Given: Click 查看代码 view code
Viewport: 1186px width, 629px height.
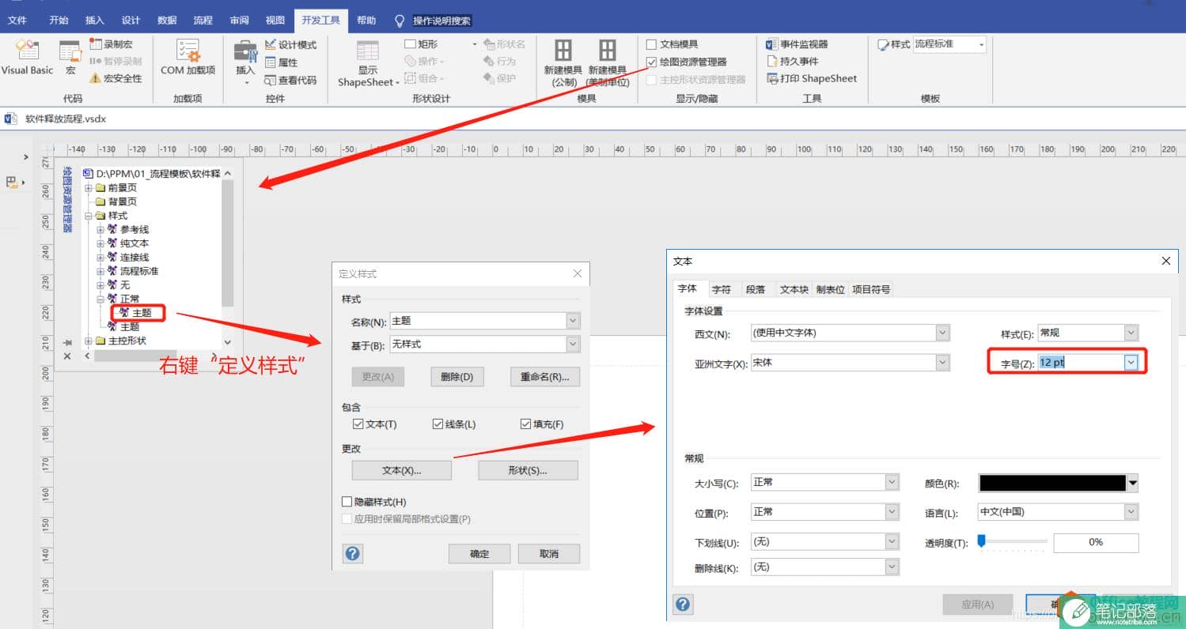Looking at the screenshot, I should [290, 79].
